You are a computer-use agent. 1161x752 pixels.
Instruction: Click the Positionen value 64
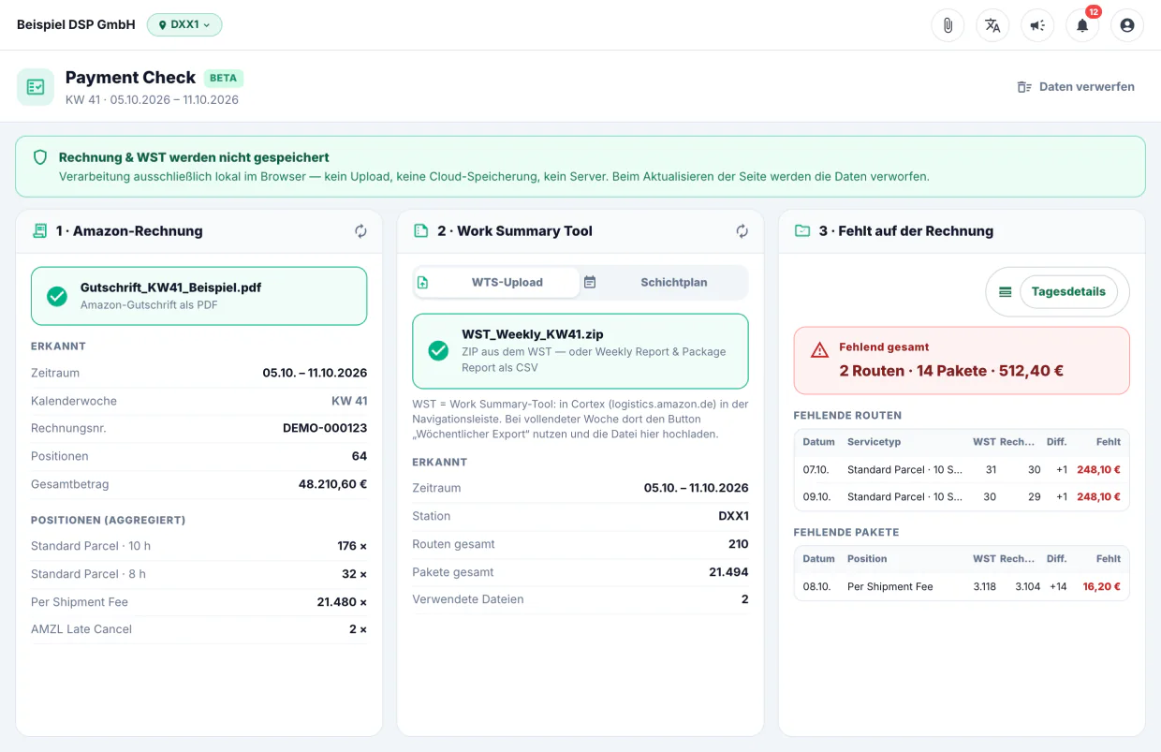coord(360,456)
